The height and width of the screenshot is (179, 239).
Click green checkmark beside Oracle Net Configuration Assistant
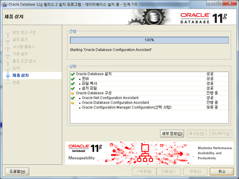pyautogui.click(x=73, y=98)
